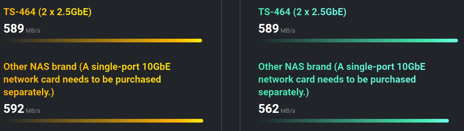Click the MB/s unit beside 592
Image resolution: width=464 pixels, height=131 pixels.
click(33, 111)
